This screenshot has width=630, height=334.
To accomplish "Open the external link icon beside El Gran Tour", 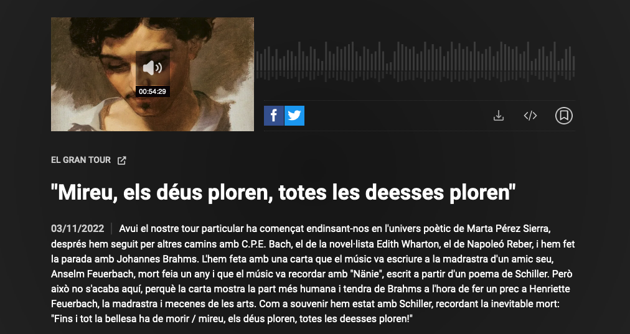I will (x=122, y=160).
